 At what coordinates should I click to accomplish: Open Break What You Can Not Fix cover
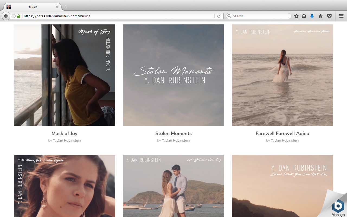(x=282, y=186)
